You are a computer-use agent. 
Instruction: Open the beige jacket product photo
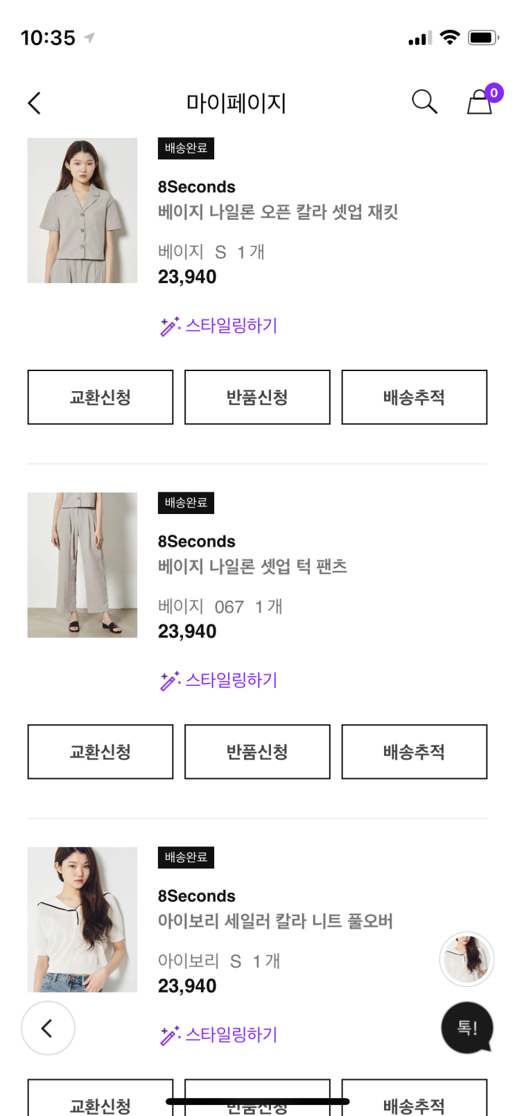(82, 211)
